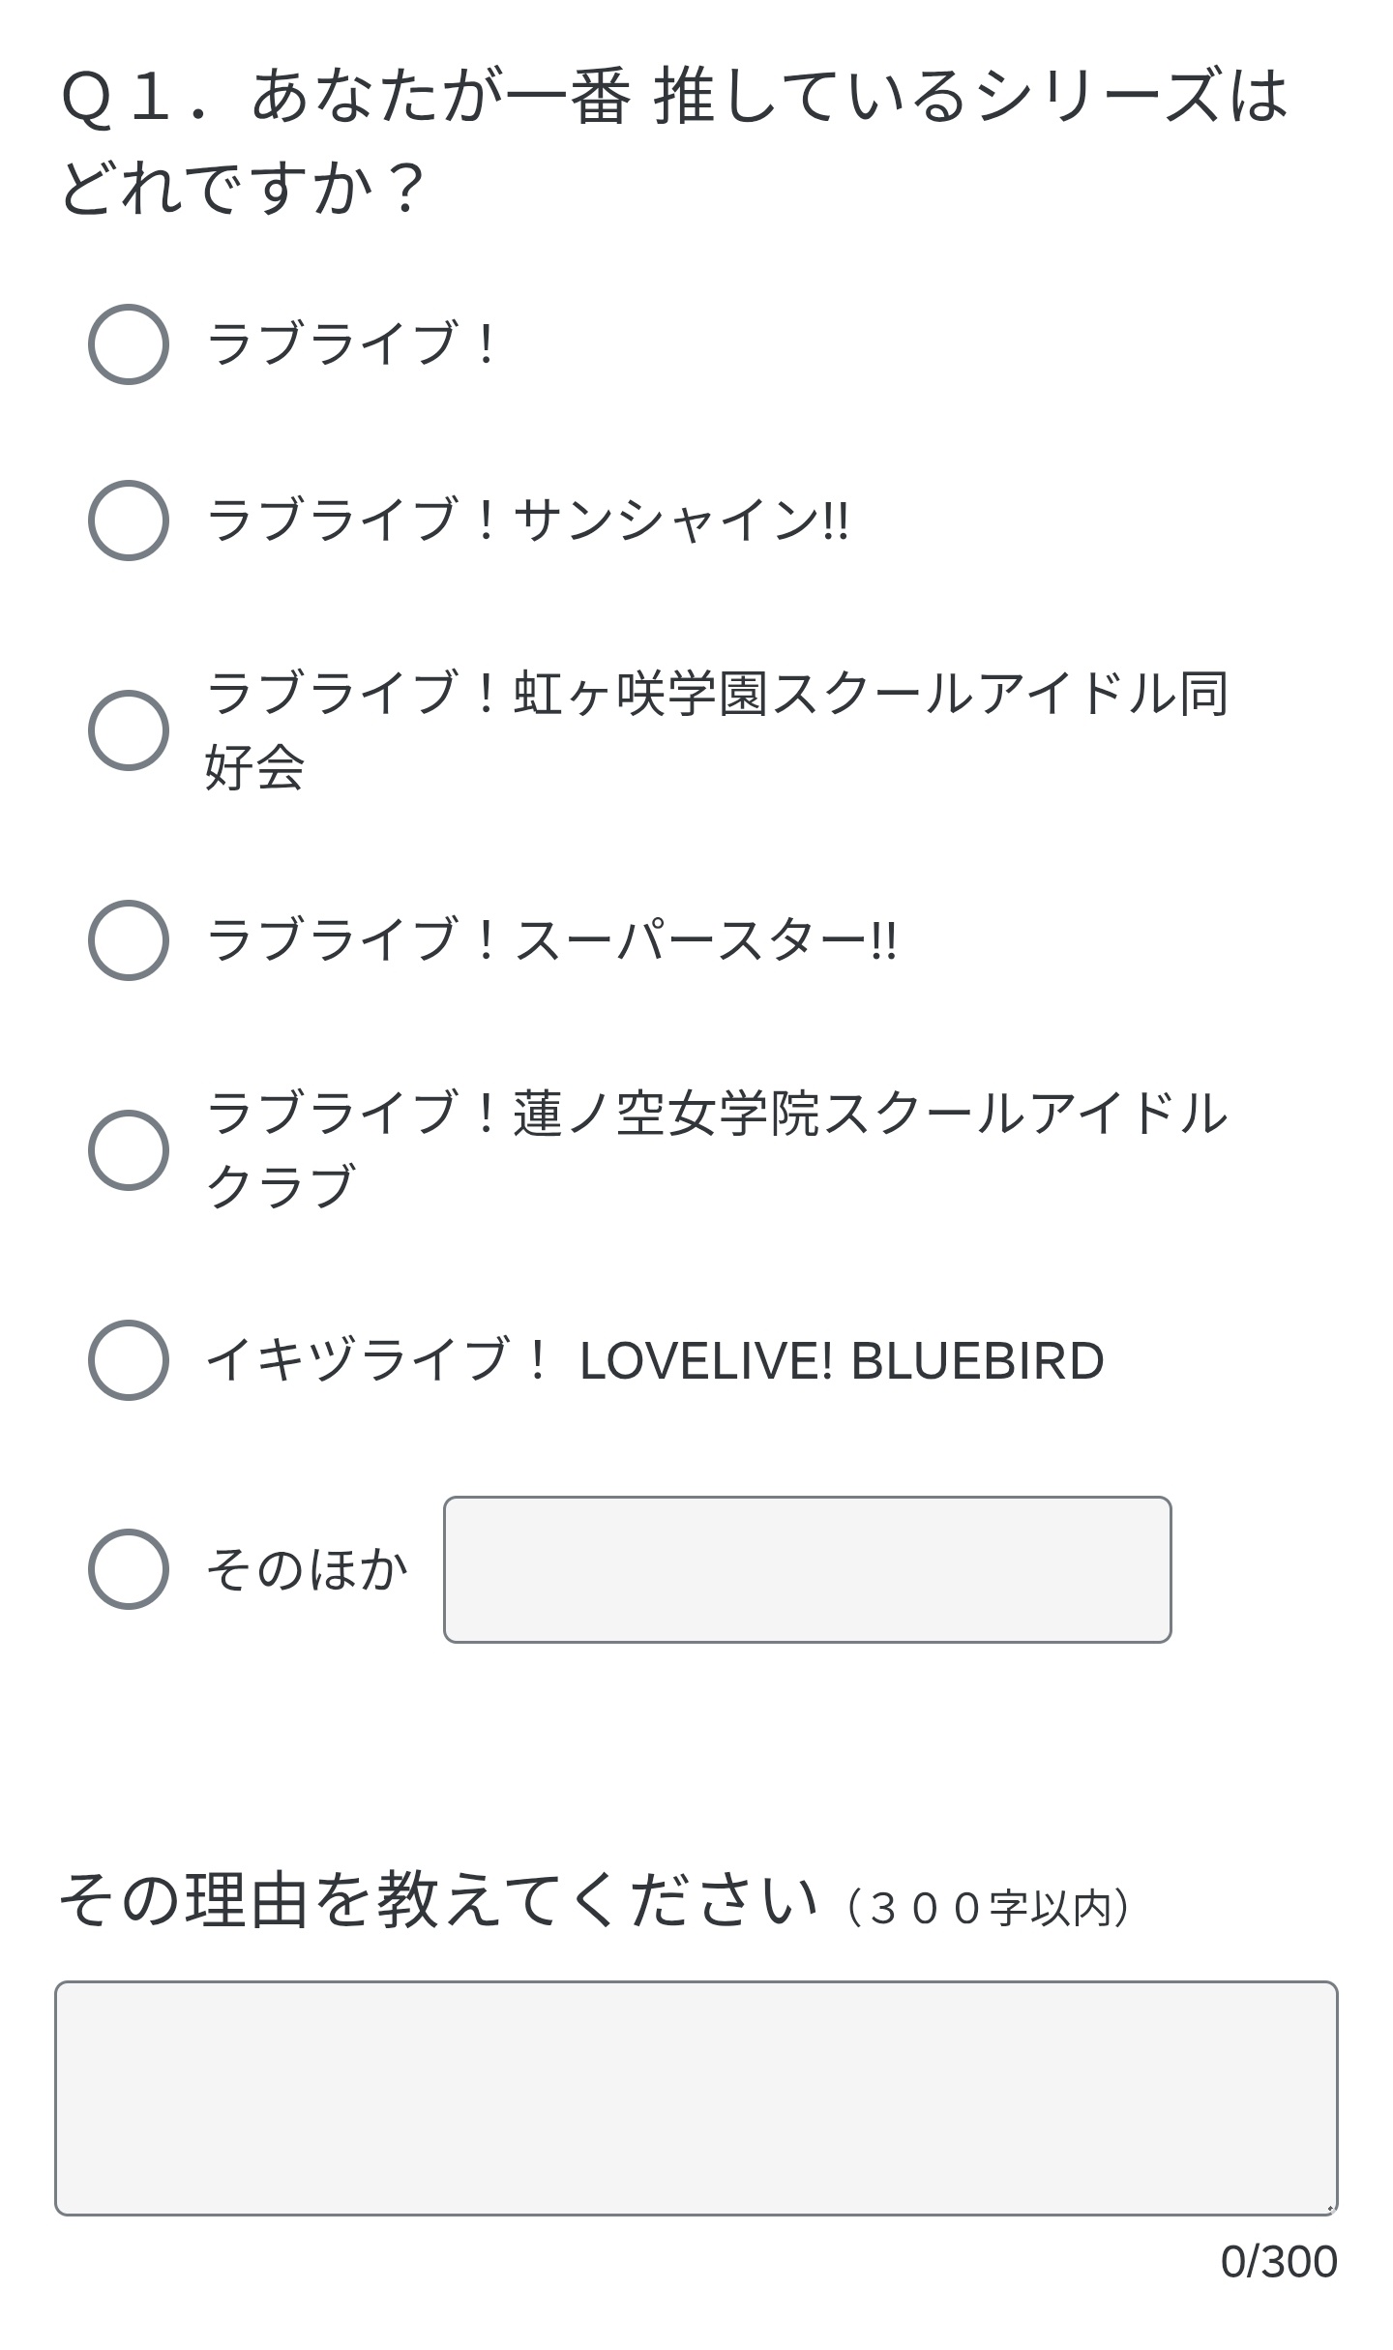Click the Q1 question heading text
Image resolution: width=1393 pixels, height=2350 pixels.
(x=674, y=140)
